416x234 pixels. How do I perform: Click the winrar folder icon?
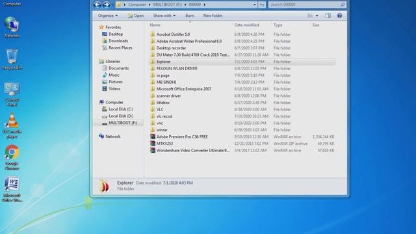[x=153, y=130]
